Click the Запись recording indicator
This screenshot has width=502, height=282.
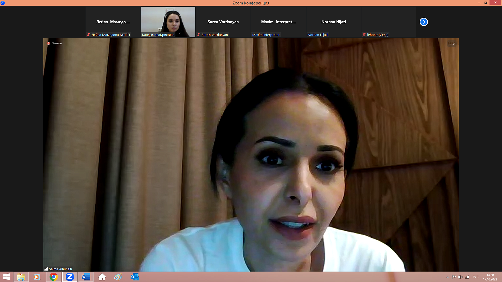click(55, 43)
